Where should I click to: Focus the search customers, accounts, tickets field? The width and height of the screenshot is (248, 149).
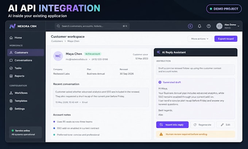[92, 26]
